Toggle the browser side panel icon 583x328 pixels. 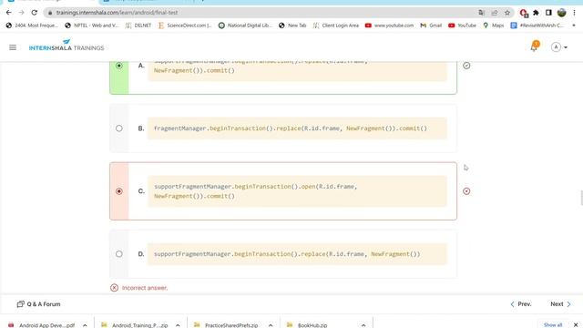548,13
